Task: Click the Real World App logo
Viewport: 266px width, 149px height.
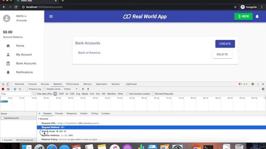Action: tap(145, 17)
